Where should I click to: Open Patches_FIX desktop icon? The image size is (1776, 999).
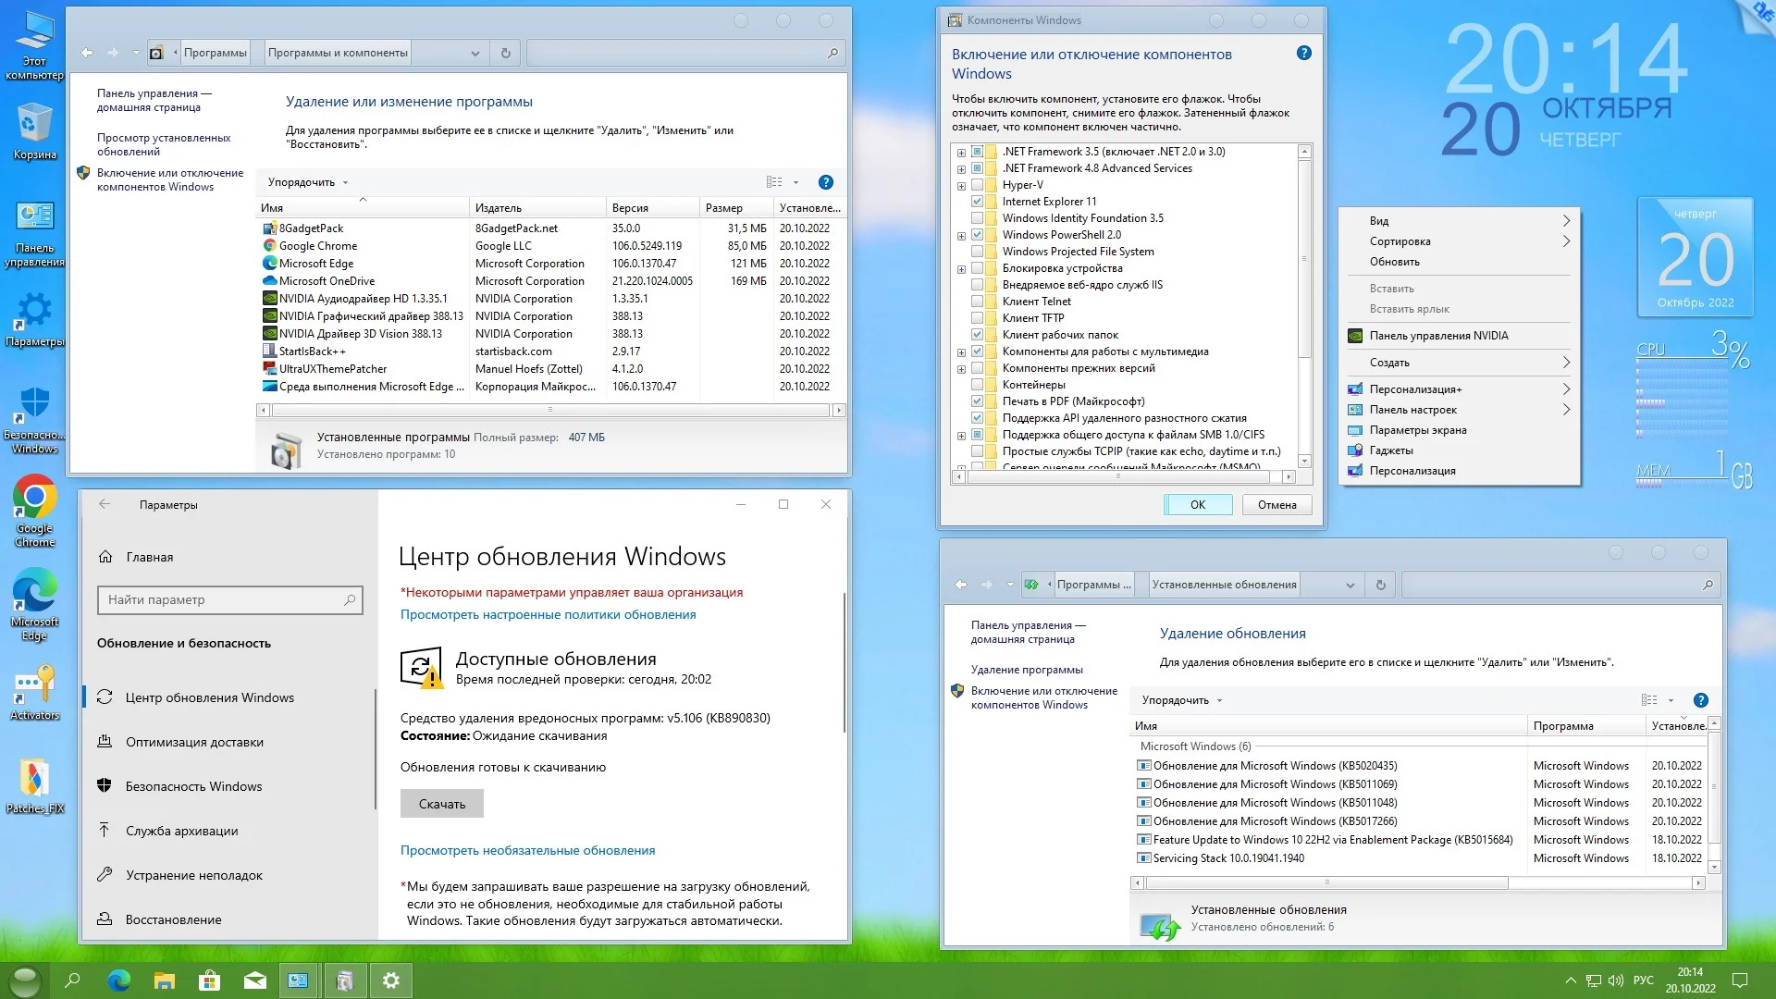34,784
